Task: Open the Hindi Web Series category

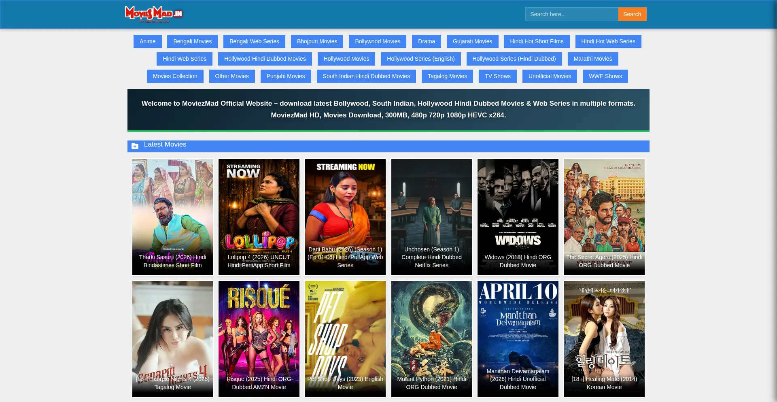Action: pos(185,59)
